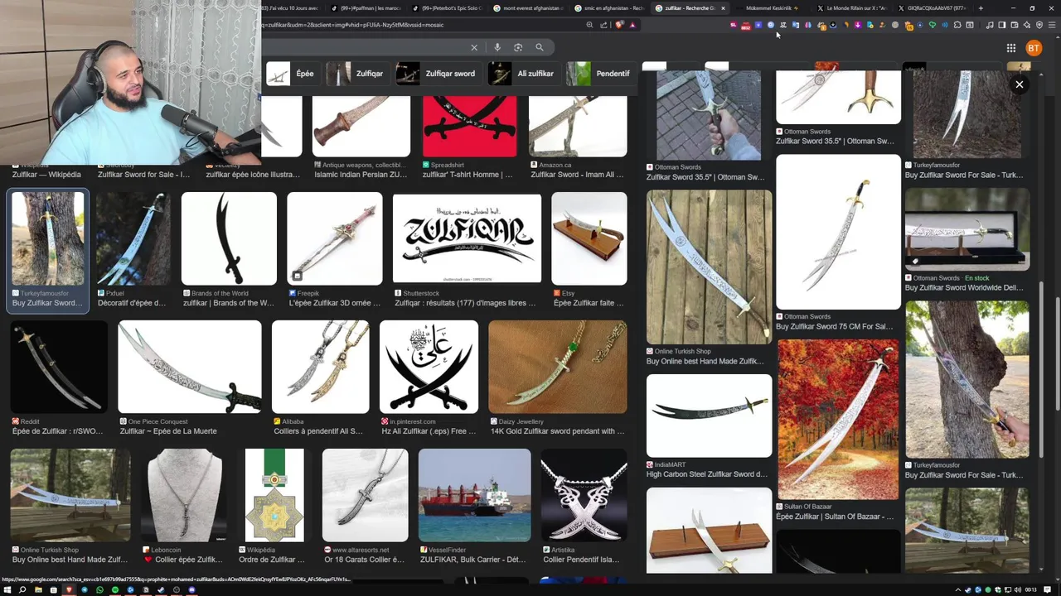The width and height of the screenshot is (1061, 596).
Task: Open Spotify from the taskbar
Action: 115,590
